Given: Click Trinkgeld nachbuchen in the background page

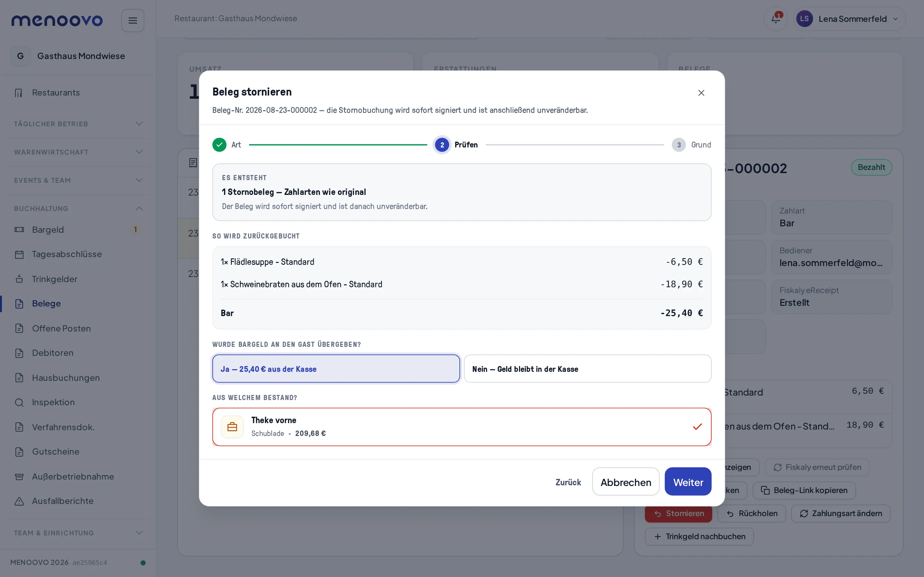Looking at the screenshot, I should click(x=699, y=537).
